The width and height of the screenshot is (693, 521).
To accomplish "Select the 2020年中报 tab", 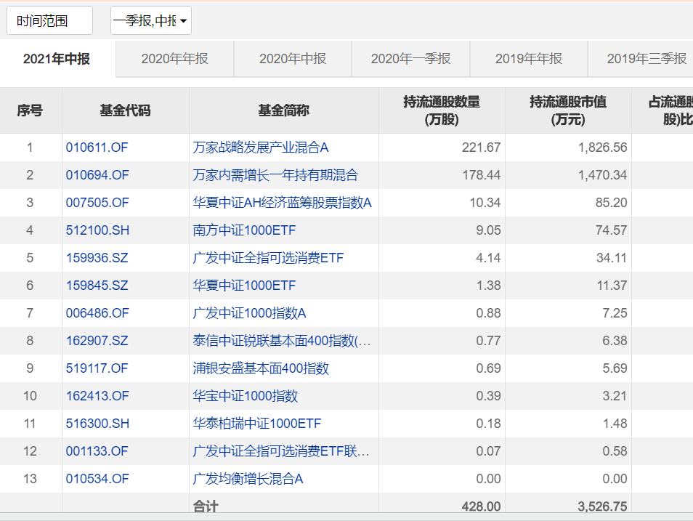I will tap(293, 58).
